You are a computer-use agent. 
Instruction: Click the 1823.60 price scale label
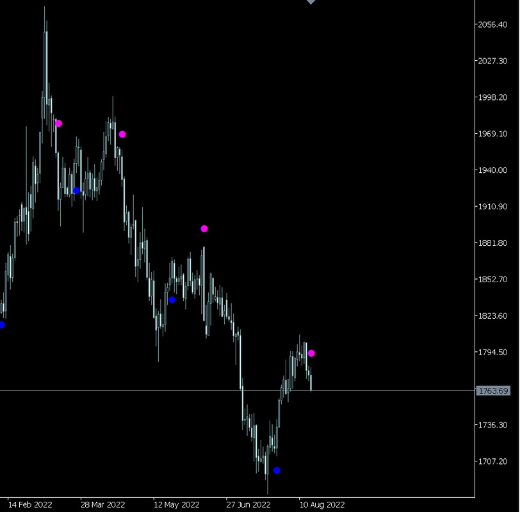coord(492,316)
